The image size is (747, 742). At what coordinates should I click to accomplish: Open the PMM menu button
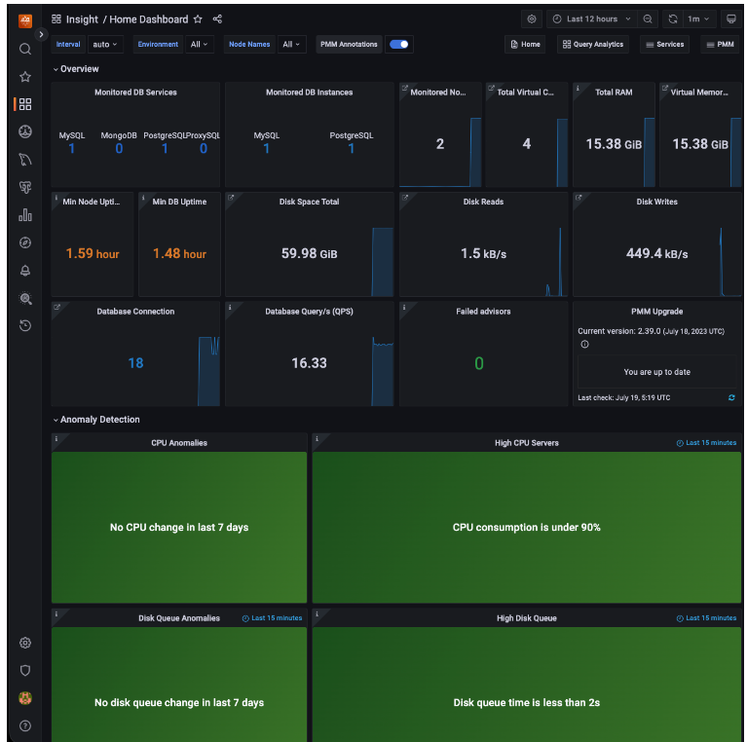click(720, 44)
